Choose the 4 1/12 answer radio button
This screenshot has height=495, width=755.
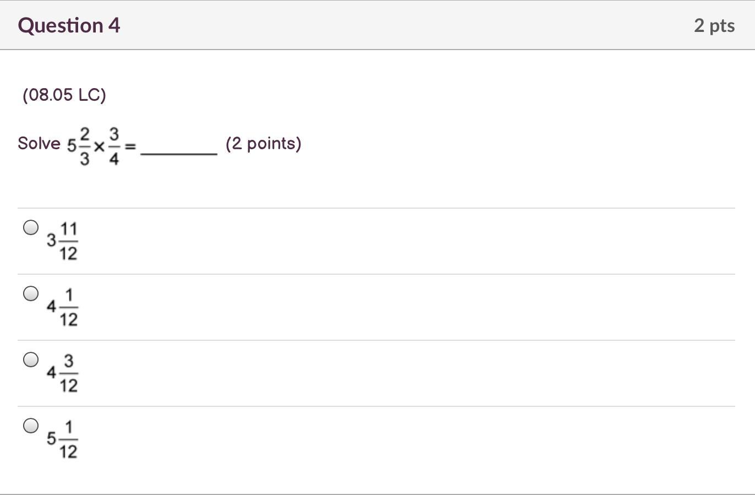click(31, 293)
